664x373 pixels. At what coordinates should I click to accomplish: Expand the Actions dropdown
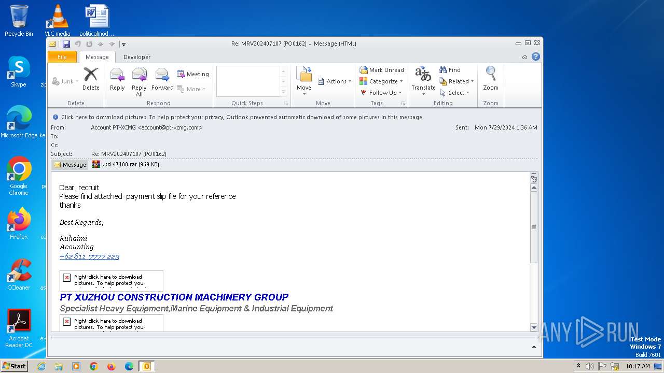335,81
